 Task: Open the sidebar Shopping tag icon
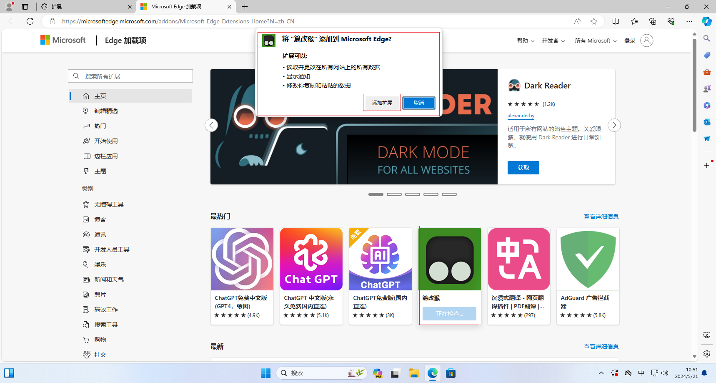click(706, 55)
